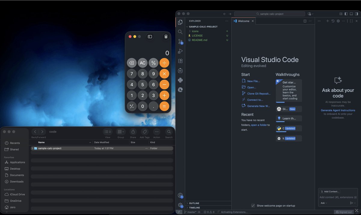Screen dimensions: 361x215
Task: Click the Share icon in Finder toolbar
Action: (133, 132)
